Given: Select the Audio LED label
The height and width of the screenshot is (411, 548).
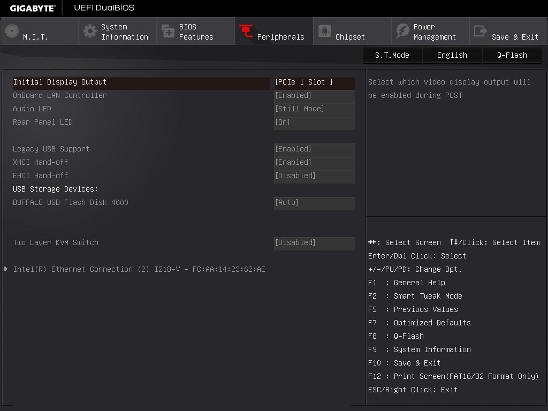Looking at the screenshot, I should [32, 109].
